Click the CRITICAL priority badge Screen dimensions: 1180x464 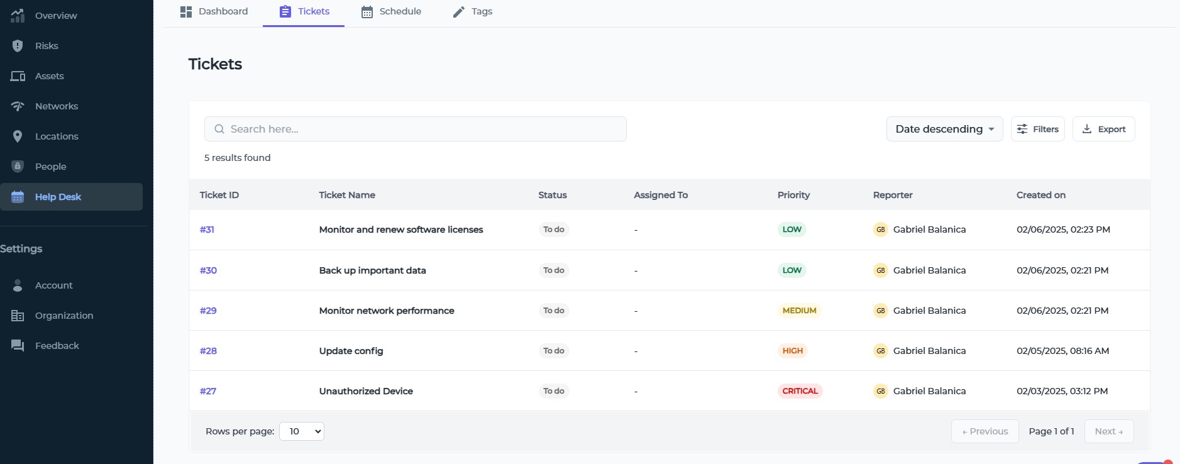pyautogui.click(x=800, y=391)
